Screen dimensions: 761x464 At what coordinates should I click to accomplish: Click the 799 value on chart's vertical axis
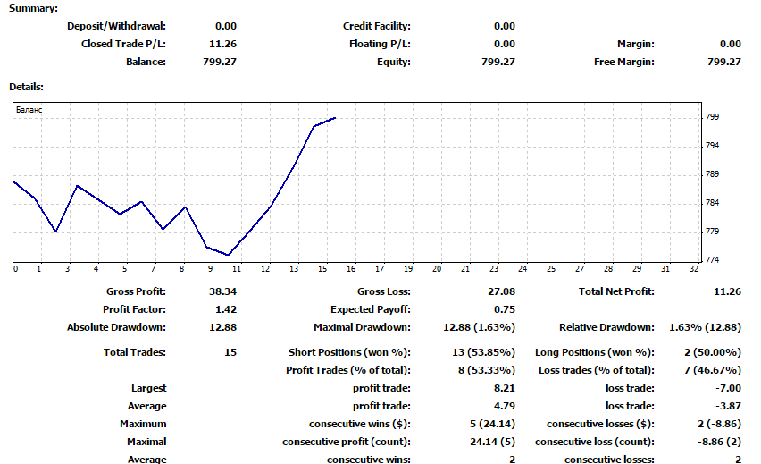click(712, 117)
